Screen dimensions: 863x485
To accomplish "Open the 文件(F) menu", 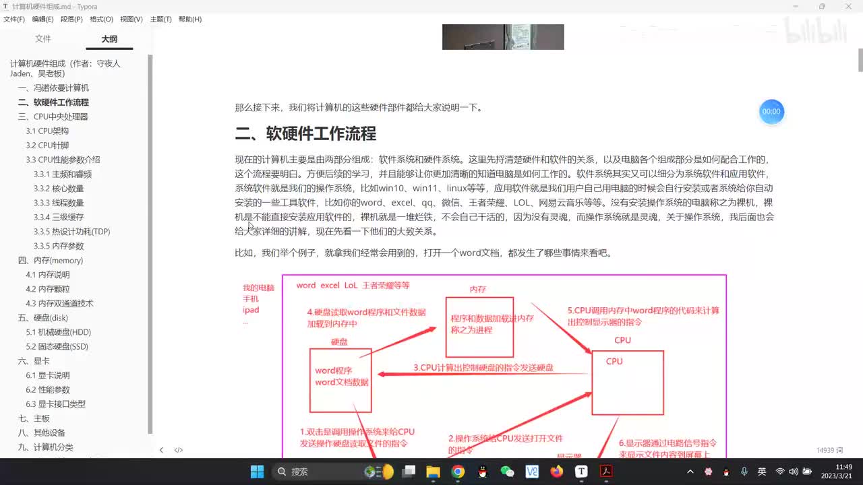I will tap(14, 20).
